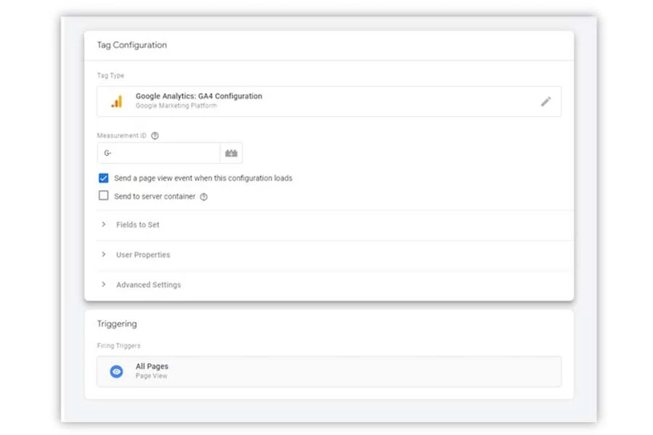Uncheck Send a page view event checkbox

104,178
